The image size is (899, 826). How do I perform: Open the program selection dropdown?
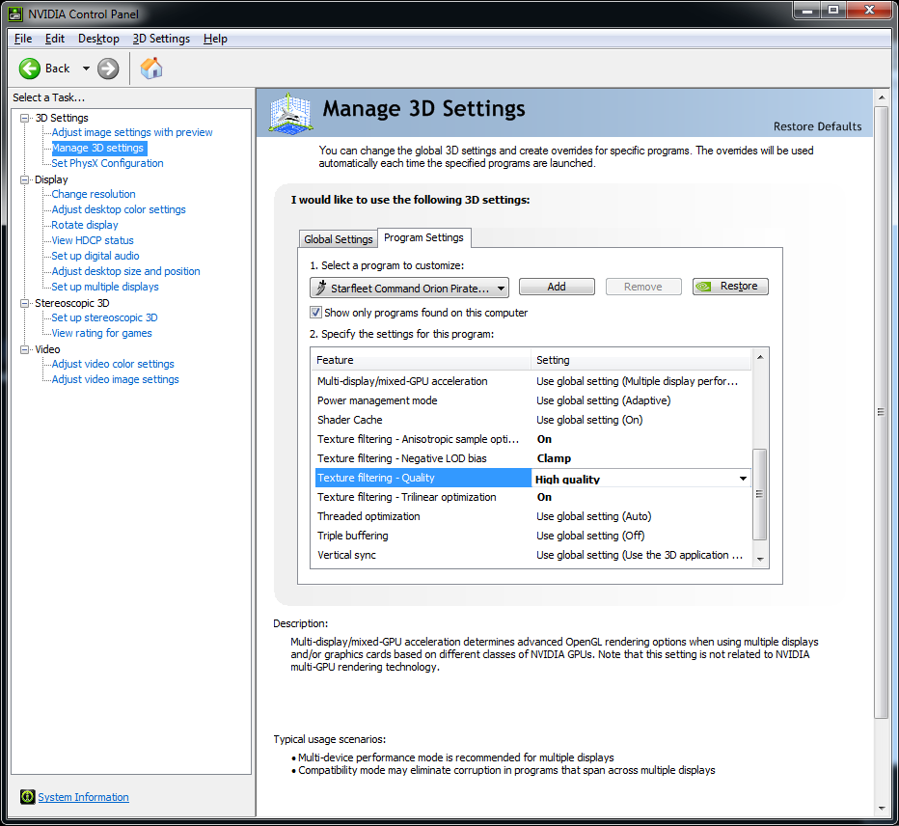coord(410,288)
